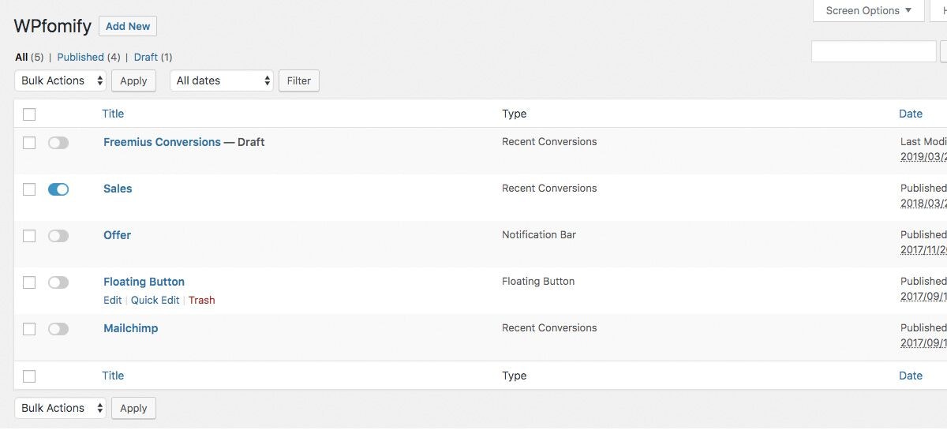Image resolution: width=947 pixels, height=430 pixels.
Task: Check the select-all checkbox in the header
Action: click(x=29, y=114)
